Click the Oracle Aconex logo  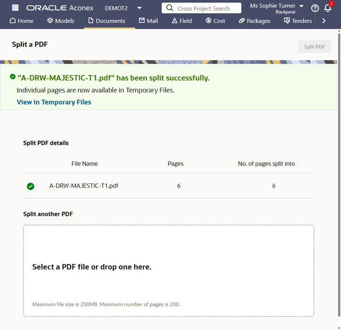click(x=60, y=8)
